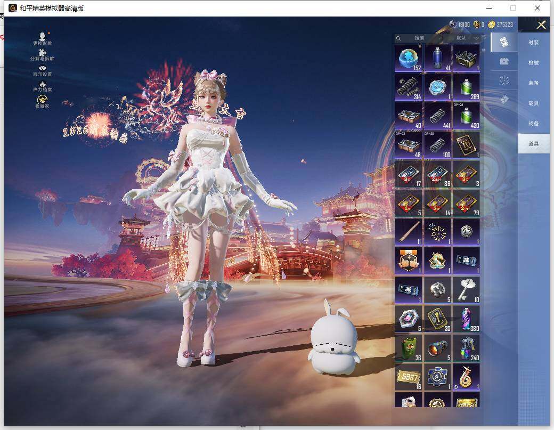Switch to the 装备 tab
This screenshot has height=430, width=554.
coord(534,83)
